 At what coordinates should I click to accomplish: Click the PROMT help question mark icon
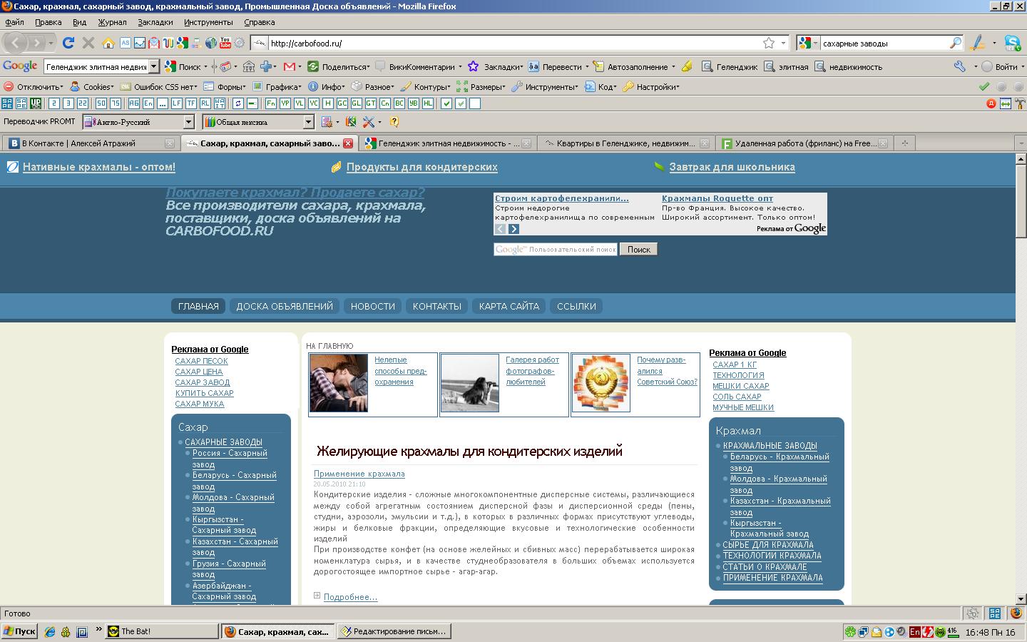[394, 122]
